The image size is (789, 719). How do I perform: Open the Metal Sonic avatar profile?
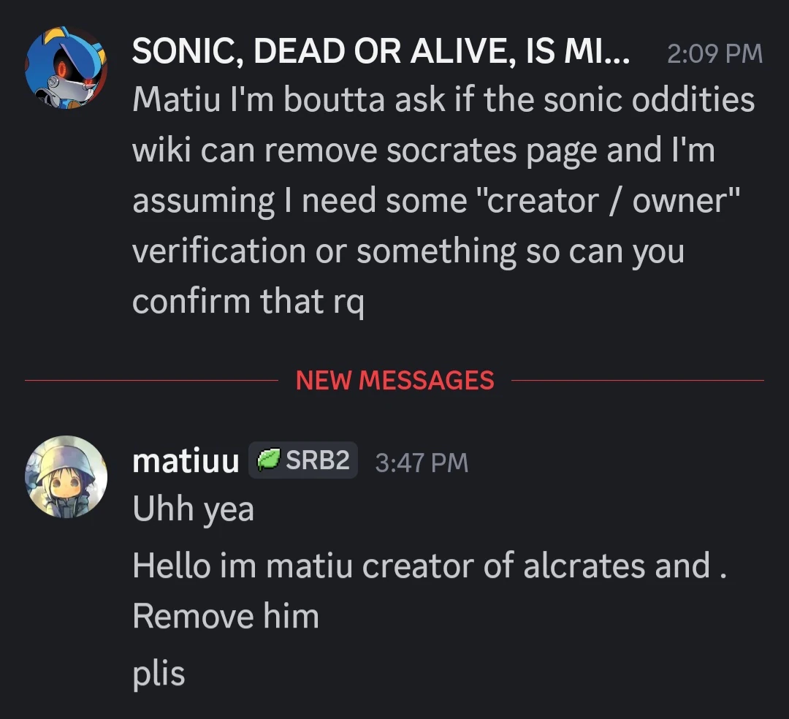tap(66, 70)
